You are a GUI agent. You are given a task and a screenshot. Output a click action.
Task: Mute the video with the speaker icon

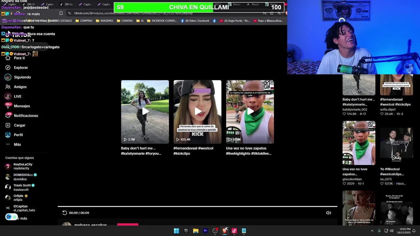pyautogui.click(x=328, y=213)
